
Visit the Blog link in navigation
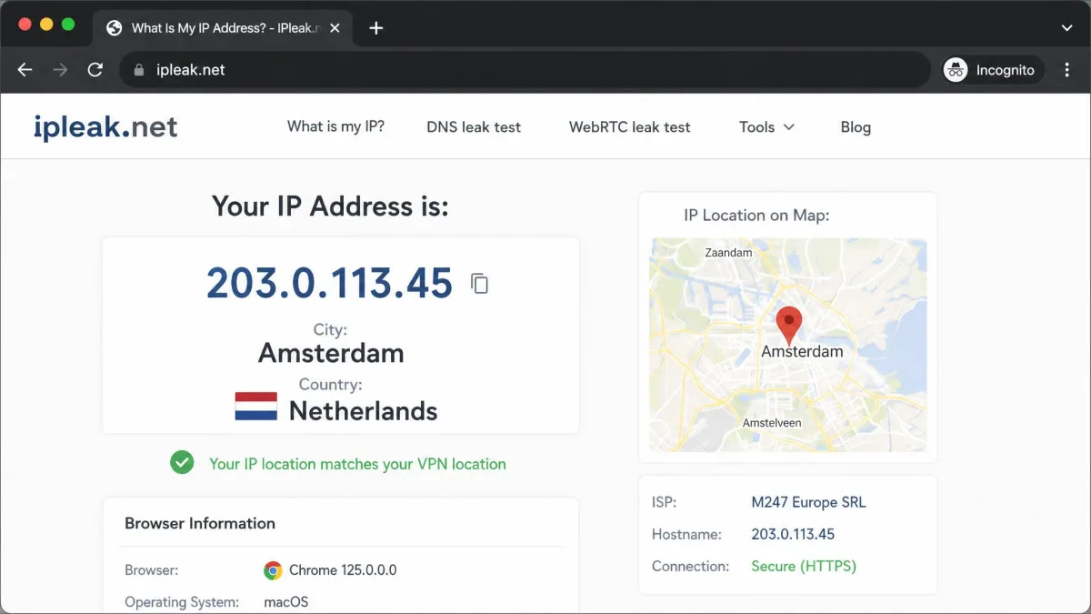click(x=856, y=127)
